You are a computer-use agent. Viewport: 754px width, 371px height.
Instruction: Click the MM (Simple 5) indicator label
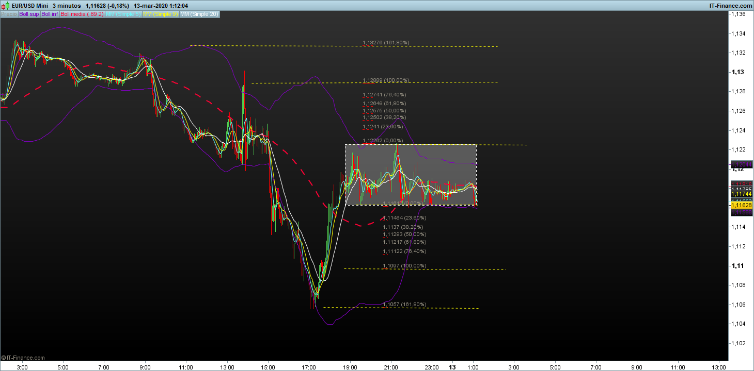tap(123, 14)
